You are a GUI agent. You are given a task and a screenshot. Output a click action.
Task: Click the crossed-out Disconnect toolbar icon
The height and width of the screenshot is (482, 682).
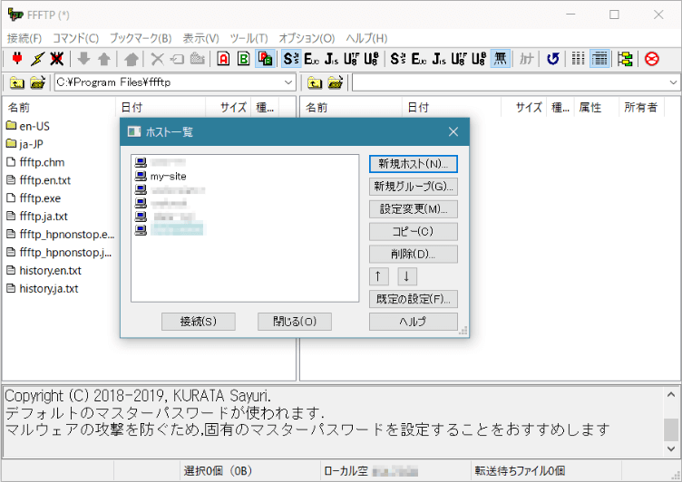click(57, 59)
